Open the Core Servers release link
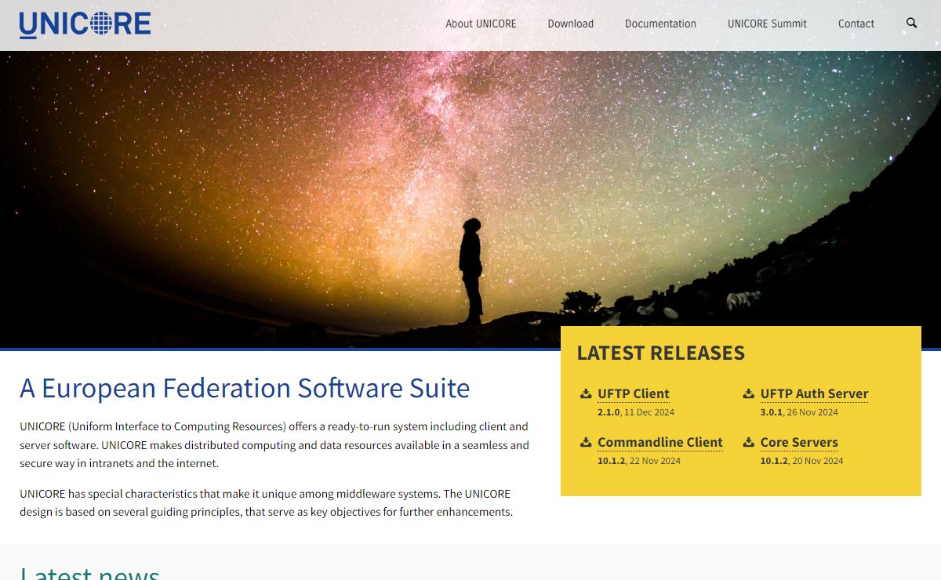This screenshot has width=941, height=580. pos(799,442)
